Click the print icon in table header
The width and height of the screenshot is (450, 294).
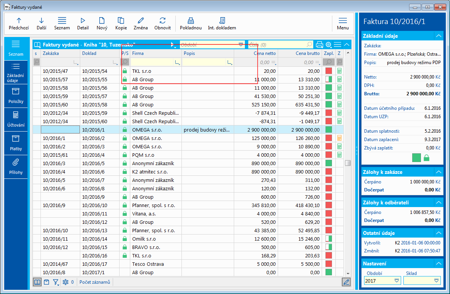[319, 45]
